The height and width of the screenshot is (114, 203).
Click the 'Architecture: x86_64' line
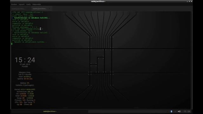pyautogui.click(x=25, y=92)
